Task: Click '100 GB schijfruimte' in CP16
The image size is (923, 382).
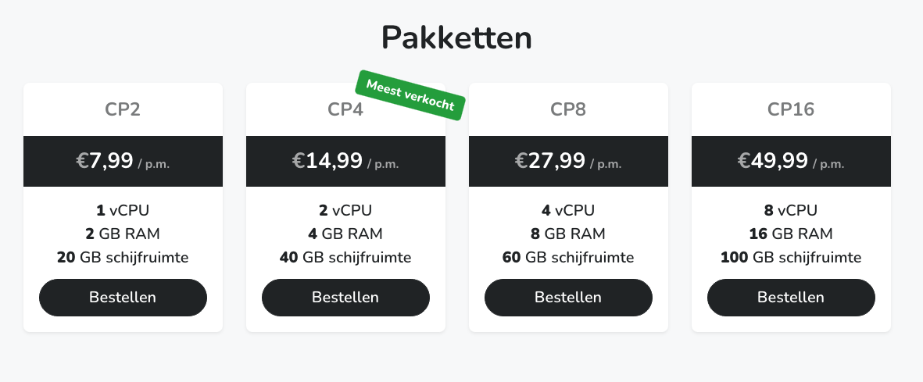Action: 791,258
